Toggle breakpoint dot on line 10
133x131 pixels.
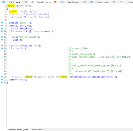(2, 31)
